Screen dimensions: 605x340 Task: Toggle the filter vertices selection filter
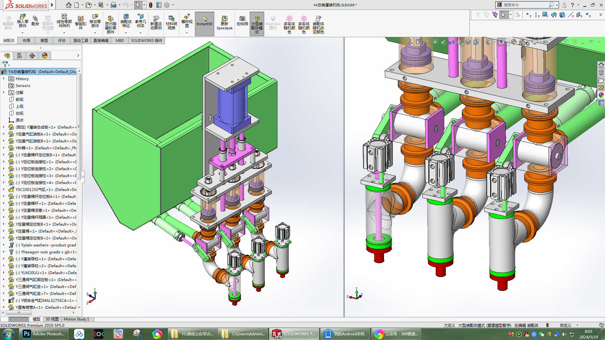[x=529, y=15]
